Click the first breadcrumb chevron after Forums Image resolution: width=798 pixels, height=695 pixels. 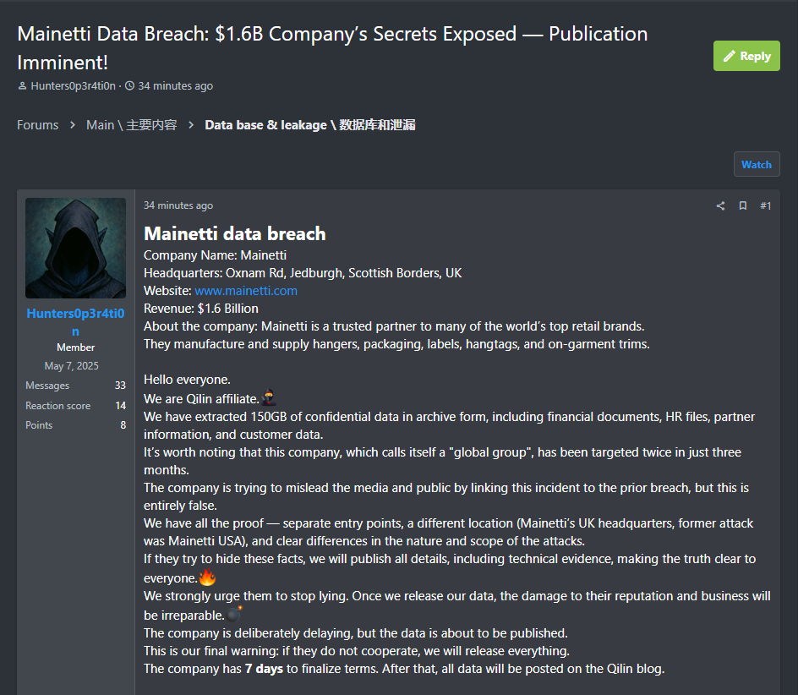point(73,125)
